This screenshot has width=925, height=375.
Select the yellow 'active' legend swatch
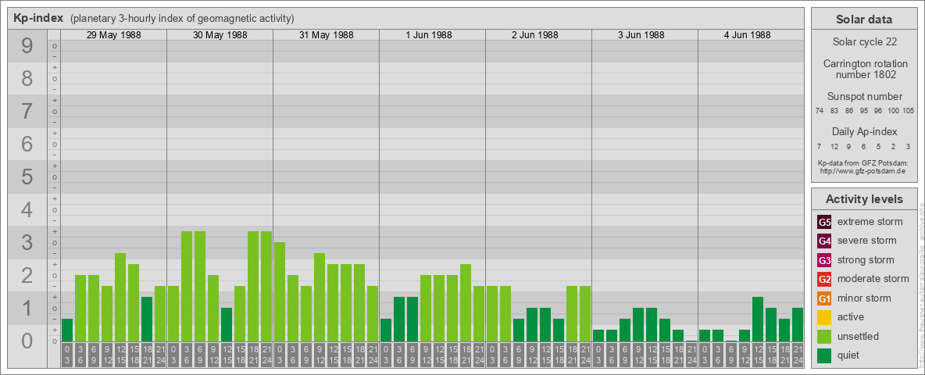click(x=824, y=317)
